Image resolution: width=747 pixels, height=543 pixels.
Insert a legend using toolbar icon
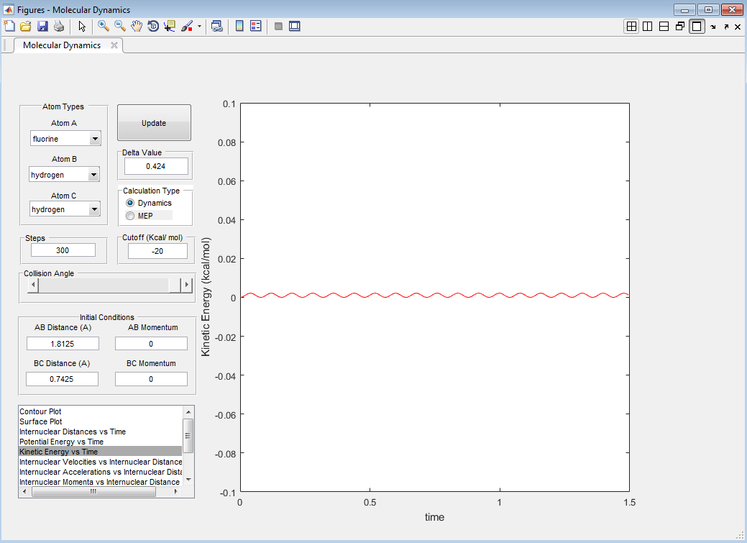coord(255,26)
